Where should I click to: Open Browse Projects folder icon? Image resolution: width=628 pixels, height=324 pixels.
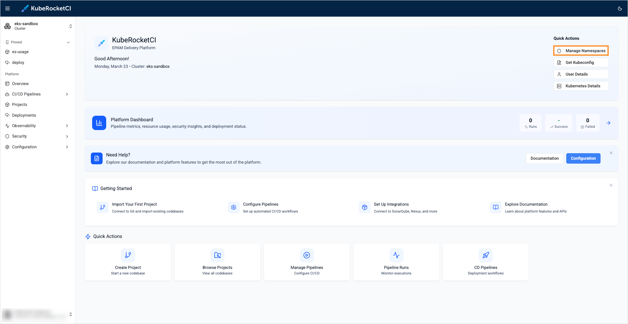pyautogui.click(x=217, y=255)
